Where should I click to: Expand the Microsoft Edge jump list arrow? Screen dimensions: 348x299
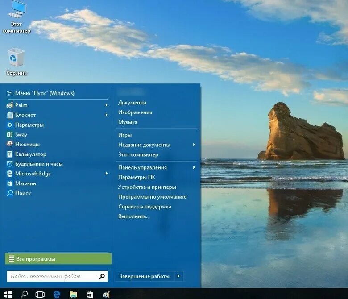[x=107, y=174]
